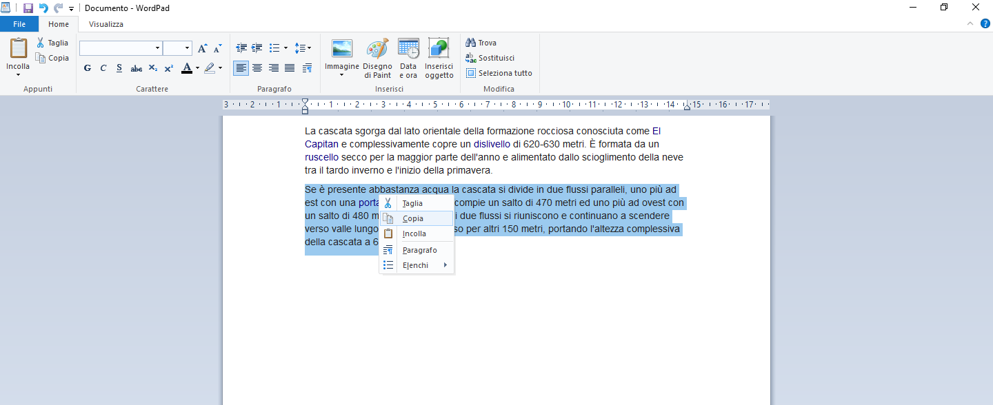
Task: Toggle italic formatting with Corsivo
Action: click(x=103, y=67)
